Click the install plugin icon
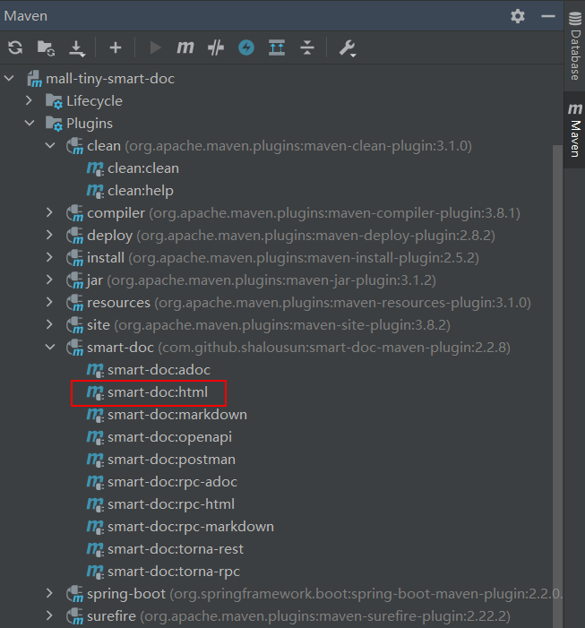The image size is (585, 628). tap(75, 258)
